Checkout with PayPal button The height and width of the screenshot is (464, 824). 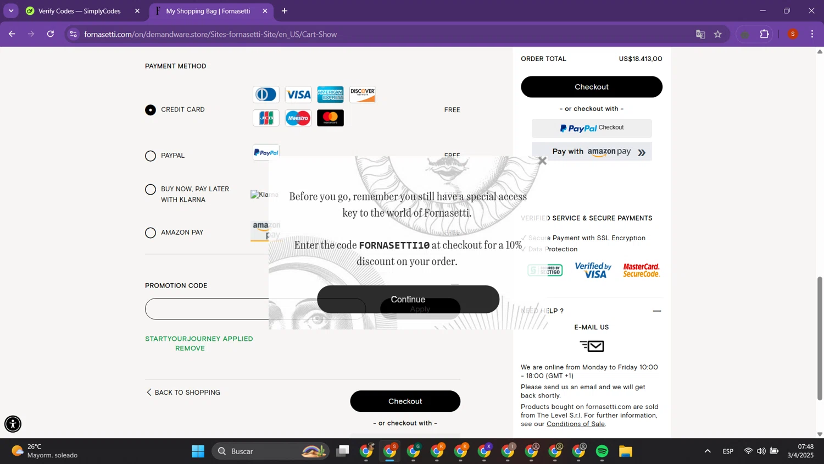coord(592,128)
